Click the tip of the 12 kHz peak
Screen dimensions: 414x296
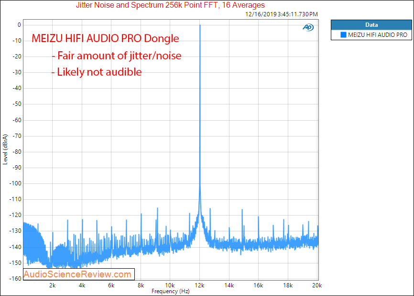pyautogui.click(x=200, y=25)
